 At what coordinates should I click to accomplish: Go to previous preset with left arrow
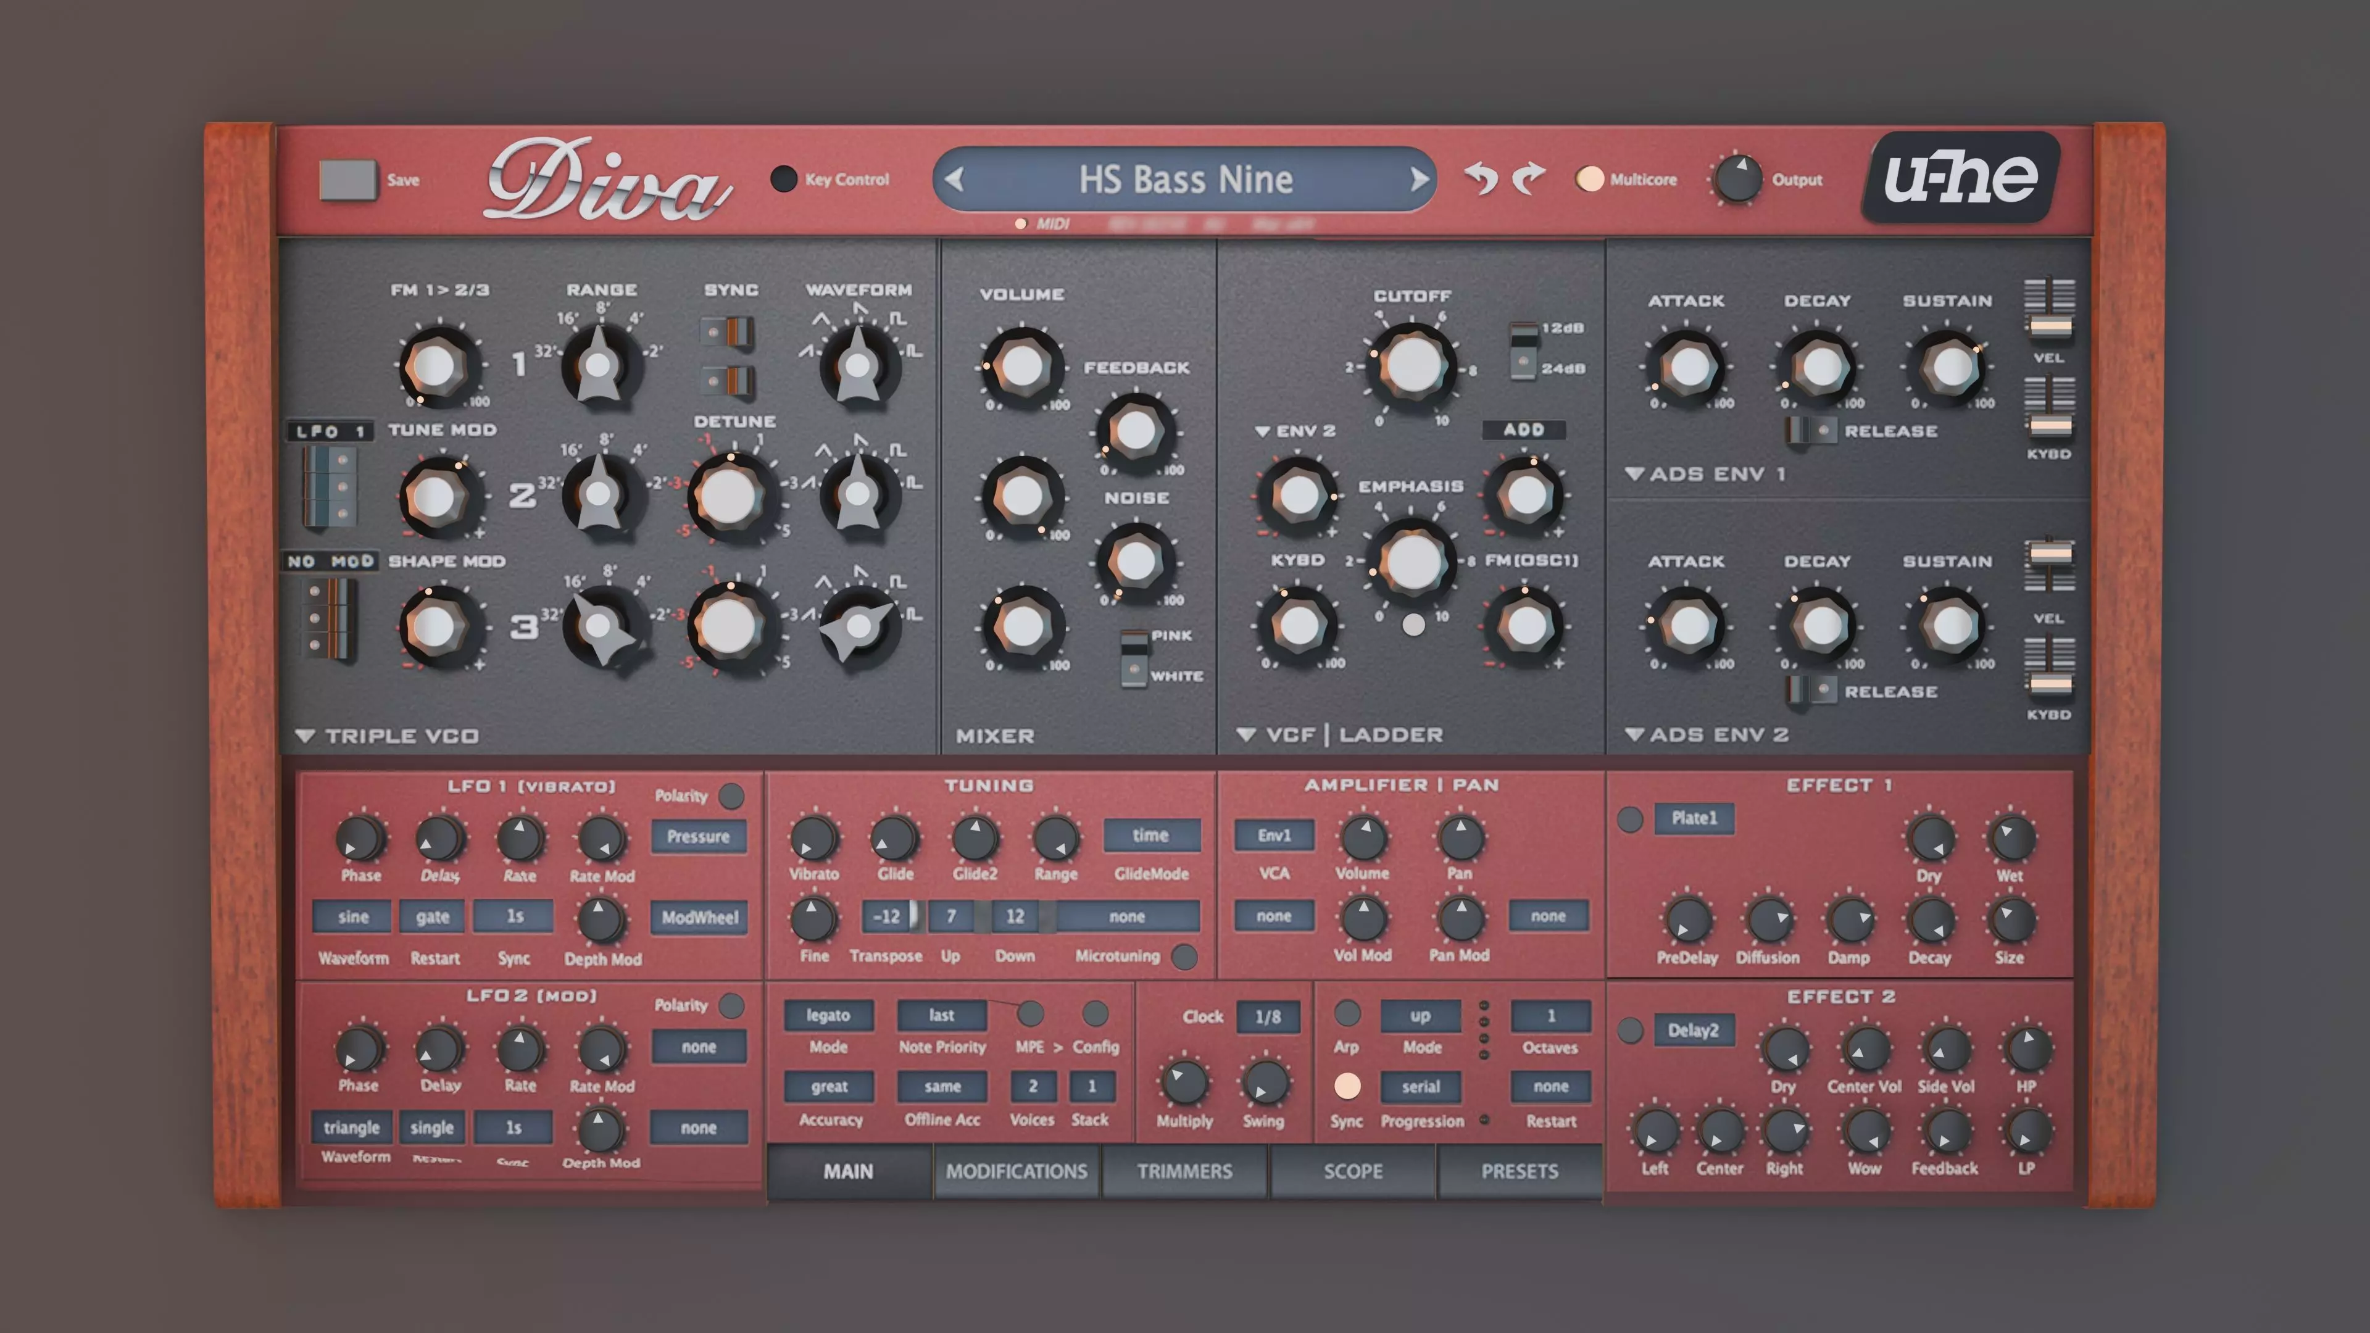coord(954,178)
